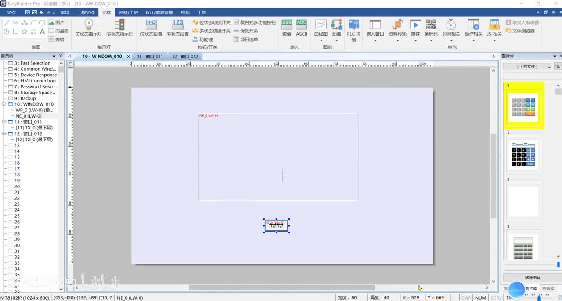Screen dimensions: 562x301
Task: Add a 数值 numeric input object
Action: [287, 28]
